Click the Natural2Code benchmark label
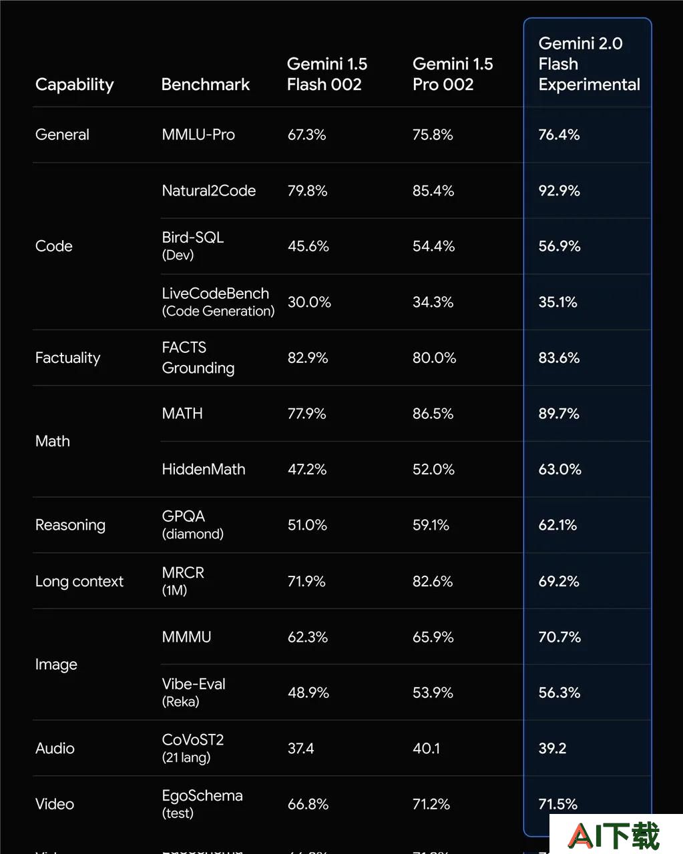This screenshot has width=683, height=854. point(209,191)
